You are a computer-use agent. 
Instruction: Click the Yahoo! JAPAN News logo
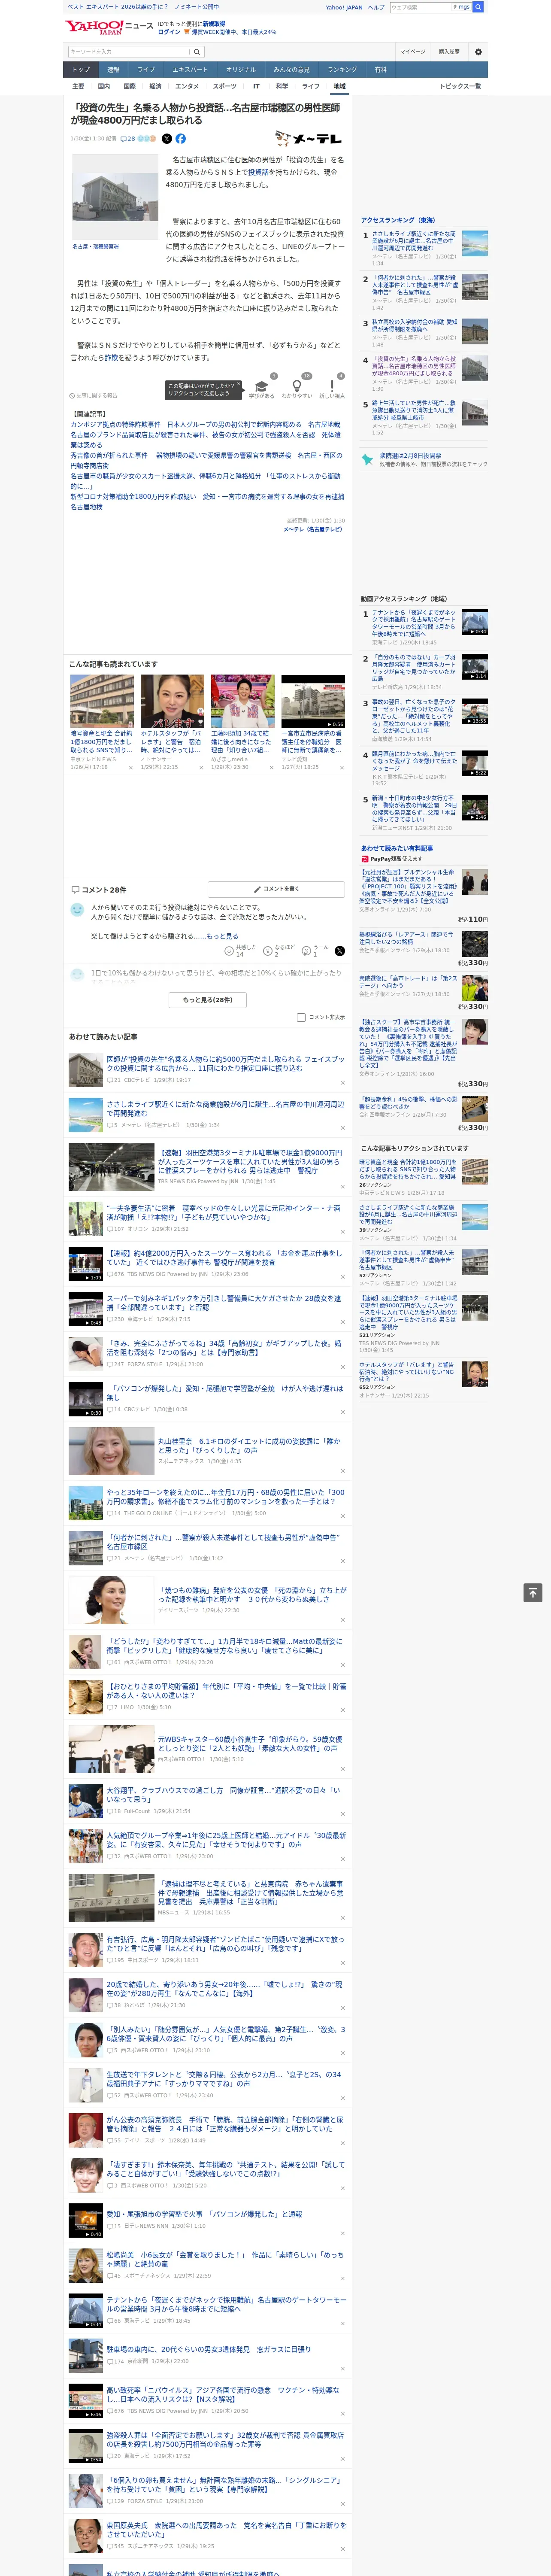coord(110,27)
